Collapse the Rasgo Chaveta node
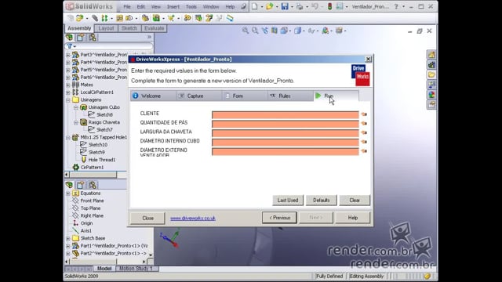The height and width of the screenshot is (282, 502). (76, 122)
